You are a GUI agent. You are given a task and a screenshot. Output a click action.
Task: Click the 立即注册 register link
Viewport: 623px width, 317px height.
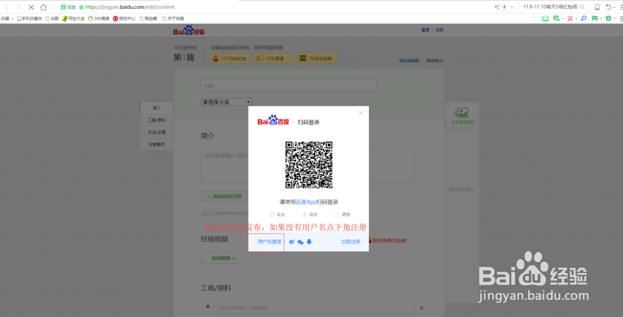tap(350, 242)
